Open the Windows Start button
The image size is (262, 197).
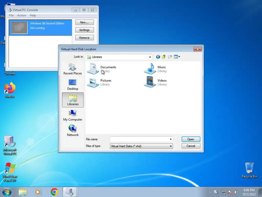(x=7, y=192)
